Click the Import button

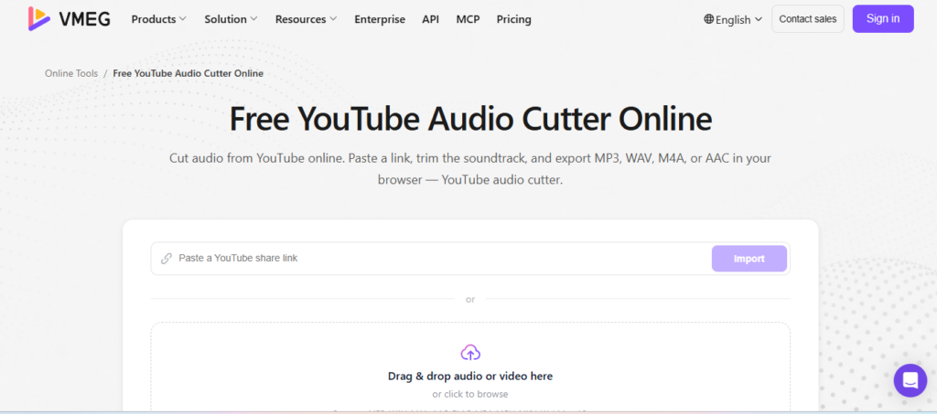pyautogui.click(x=749, y=259)
